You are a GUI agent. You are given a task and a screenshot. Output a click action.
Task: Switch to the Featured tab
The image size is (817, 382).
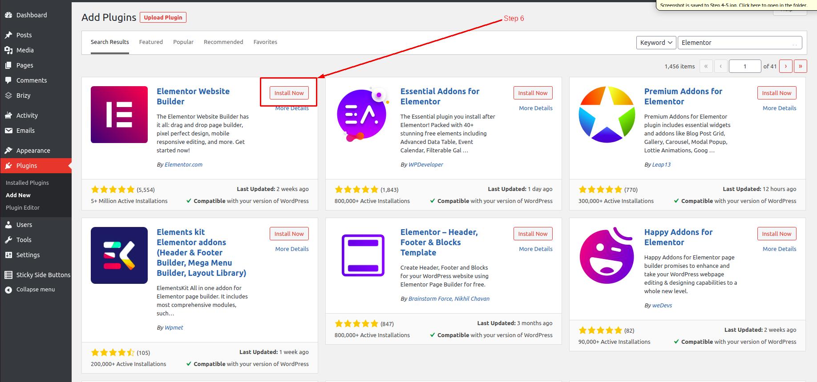(x=151, y=42)
